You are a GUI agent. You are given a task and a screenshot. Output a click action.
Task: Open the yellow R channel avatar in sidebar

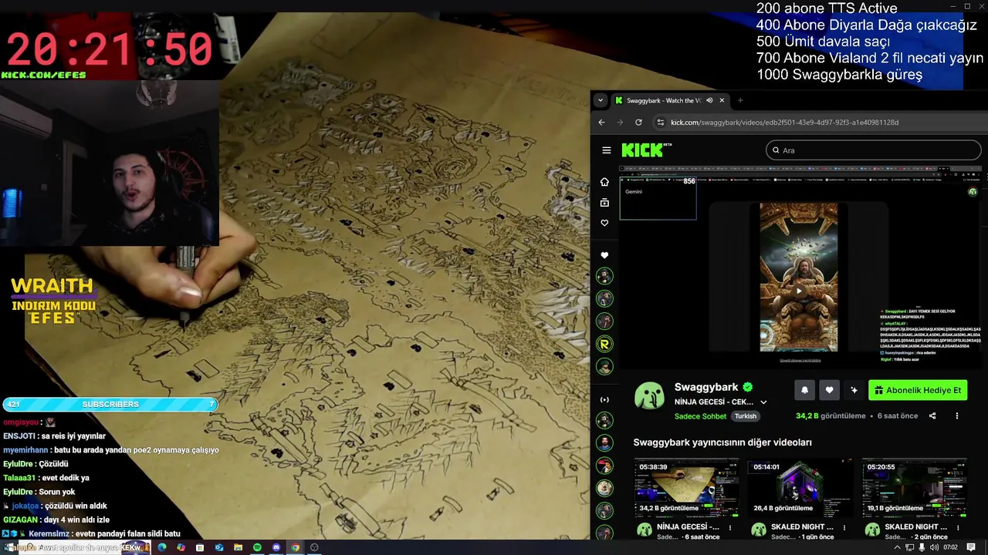click(604, 344)
